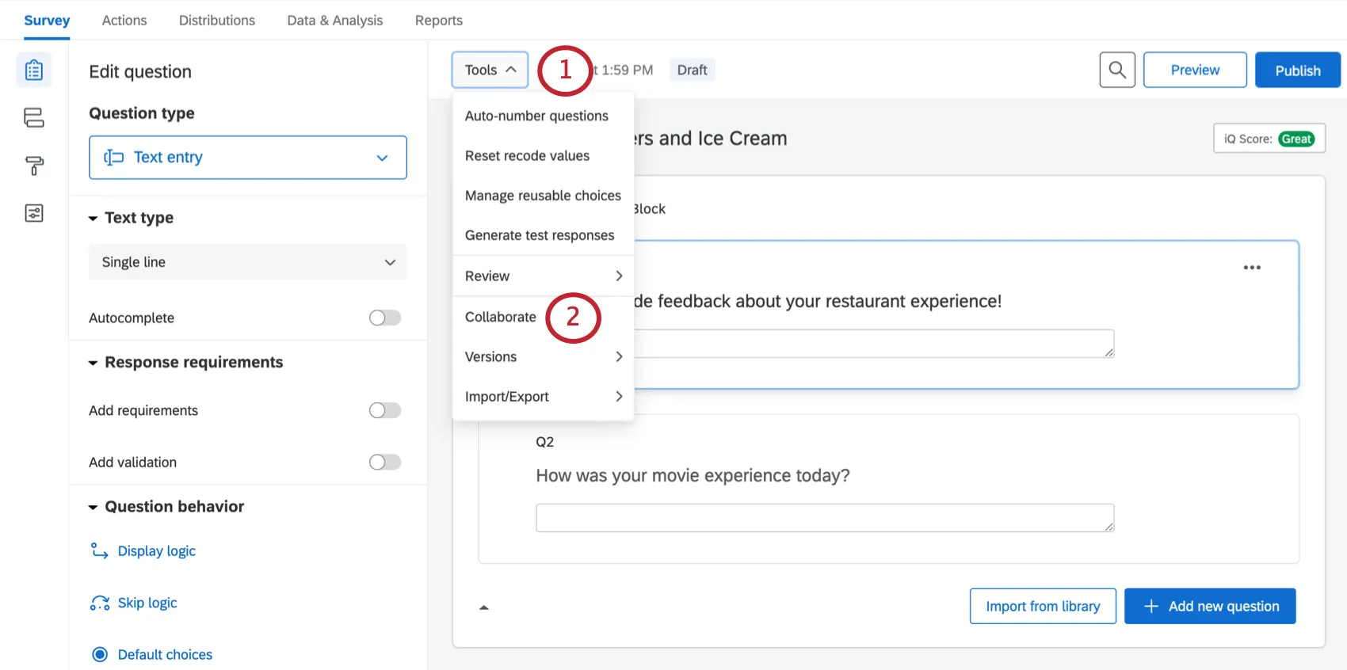This screenshot has width=1347, height=670.
Task: Click the magnifying glass search icon
Action: (x=1117, y=70)
